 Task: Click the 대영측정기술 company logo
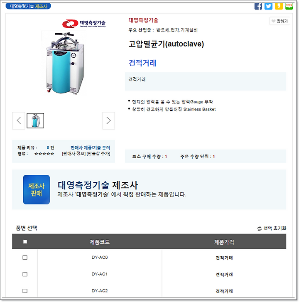pyautogui.click(x=84, y=24)
